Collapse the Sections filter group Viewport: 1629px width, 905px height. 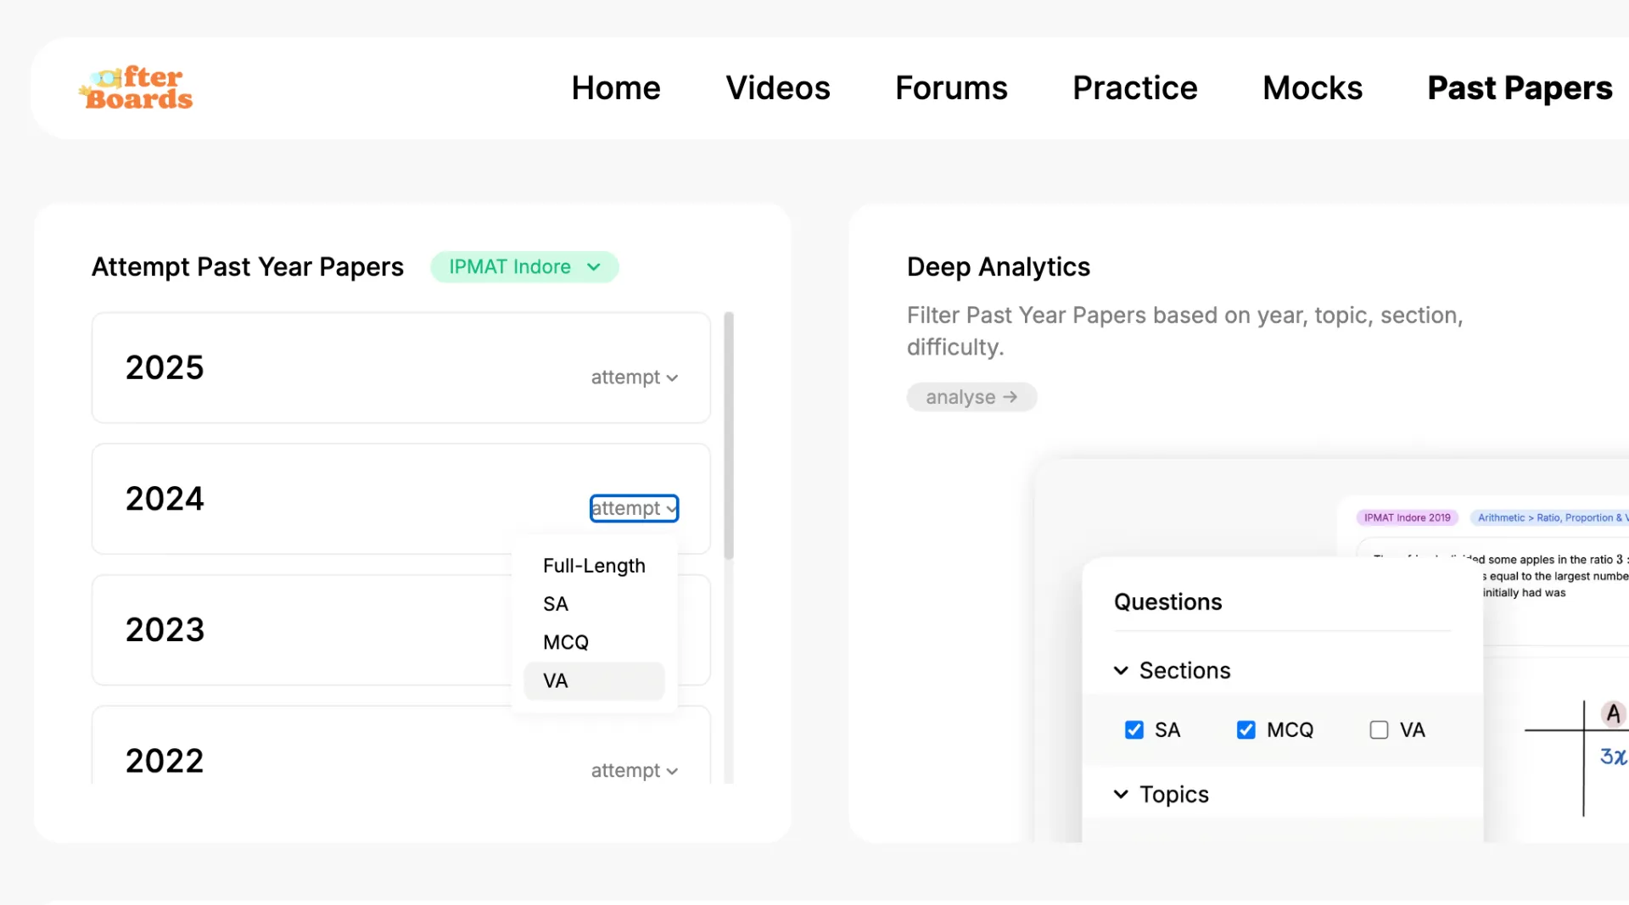[x=1172, y=671]
